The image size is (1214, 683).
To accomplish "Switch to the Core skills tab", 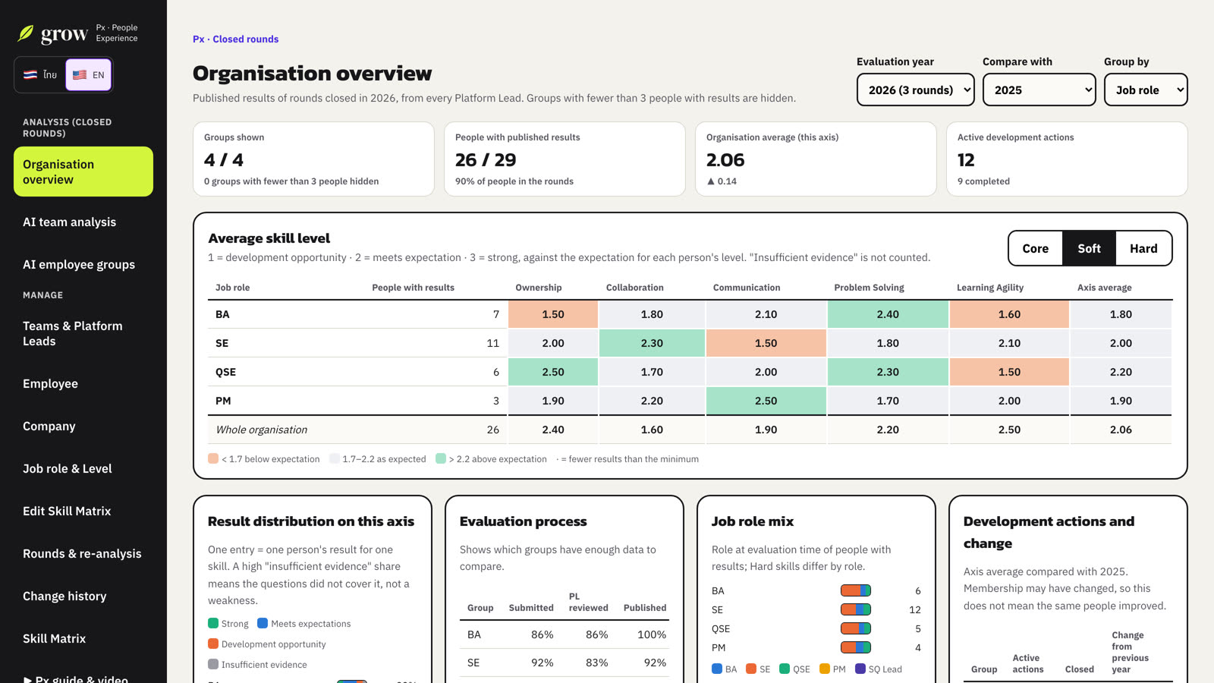I will coord(1035,248).
